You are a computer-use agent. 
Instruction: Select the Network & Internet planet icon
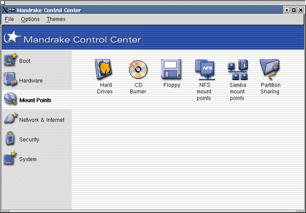(x=11, y=118)
